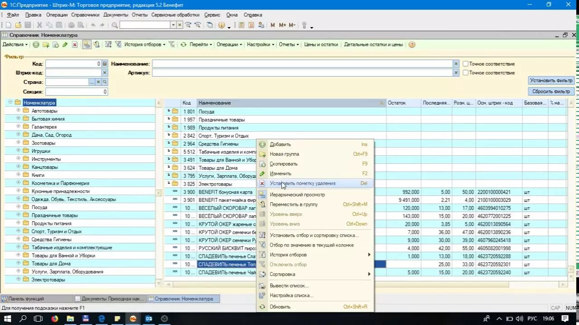The width and height of the screenshot is (579, 325).
Task: Select Установить пометку удаления in context menu
Action: pos(315,183)
